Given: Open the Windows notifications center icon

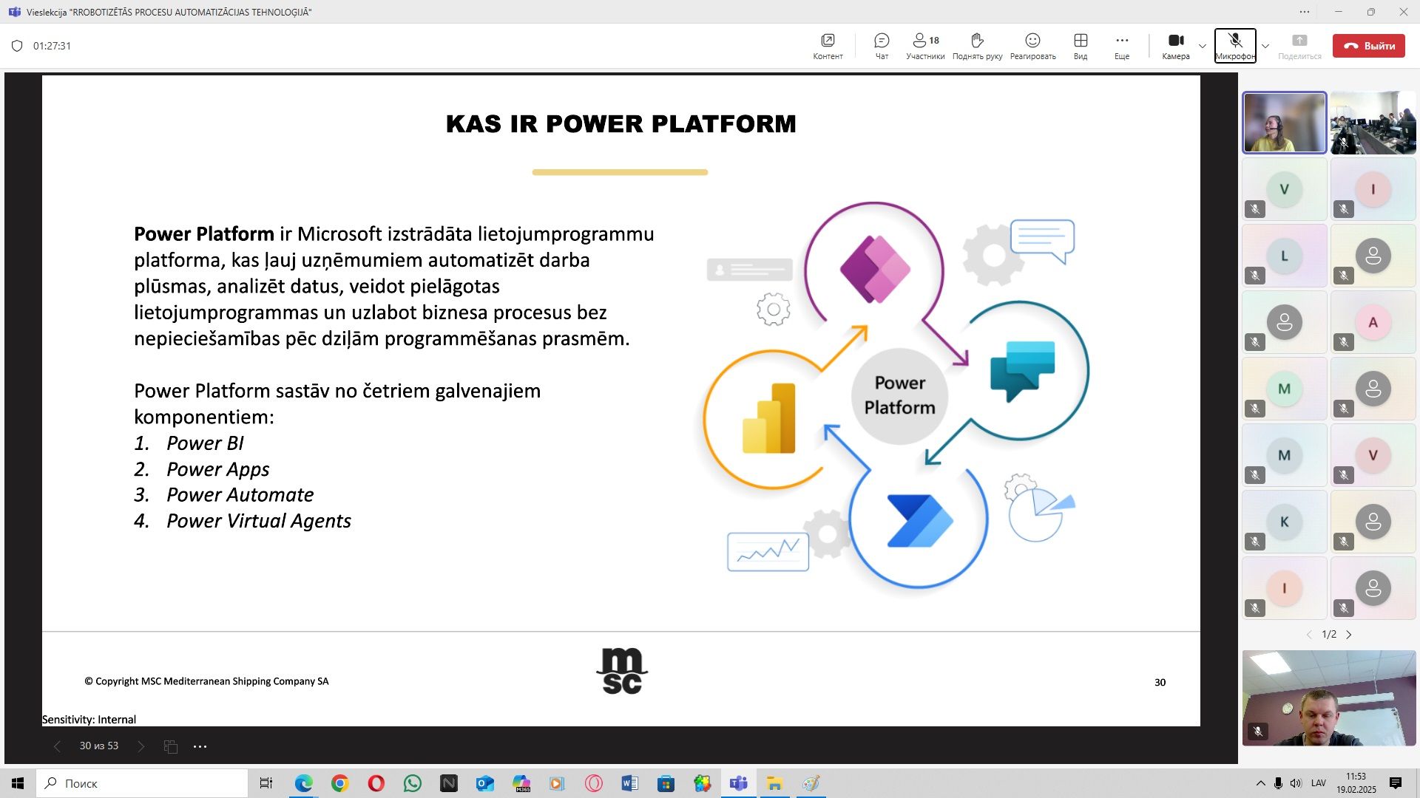Looking at the screenshot, I should click(x=1396, y=783).
